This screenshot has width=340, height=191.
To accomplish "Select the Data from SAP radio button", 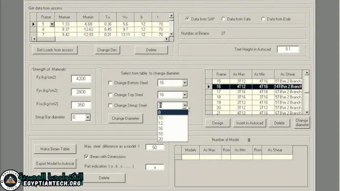I will coord(188,19).
